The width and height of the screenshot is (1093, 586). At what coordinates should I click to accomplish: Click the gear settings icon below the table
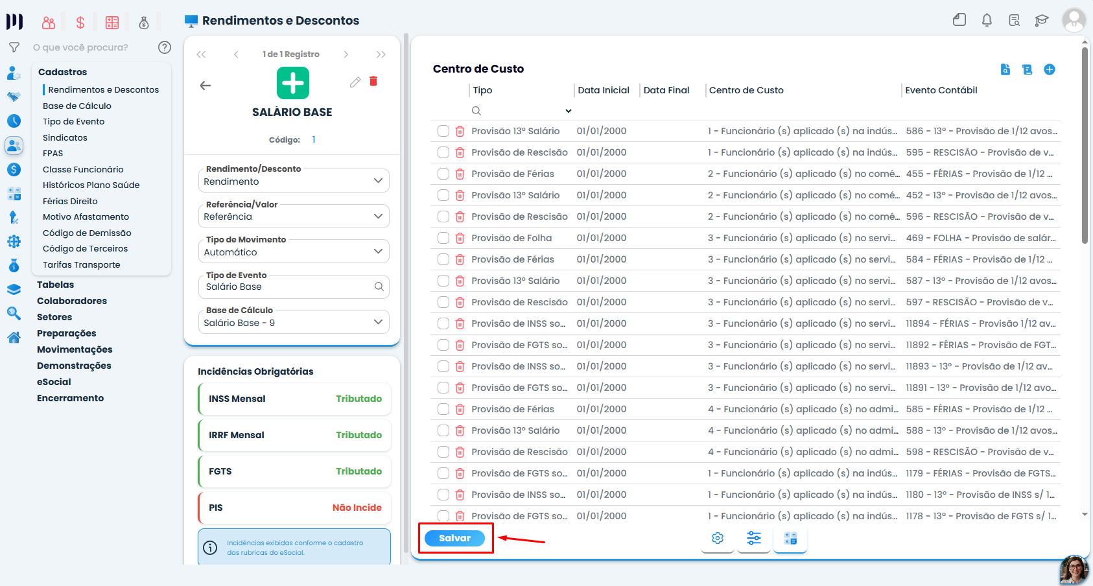pos(718,538)
